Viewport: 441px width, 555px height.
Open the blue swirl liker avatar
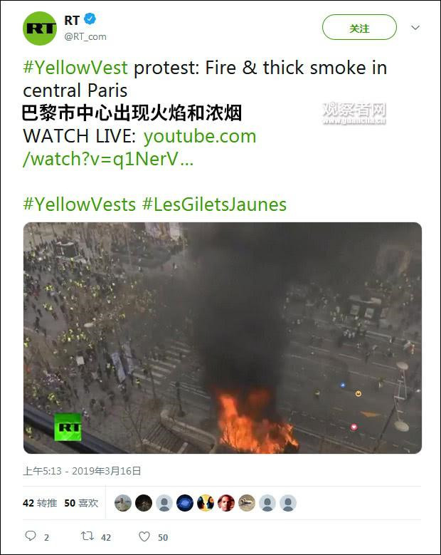pos(185,503)
